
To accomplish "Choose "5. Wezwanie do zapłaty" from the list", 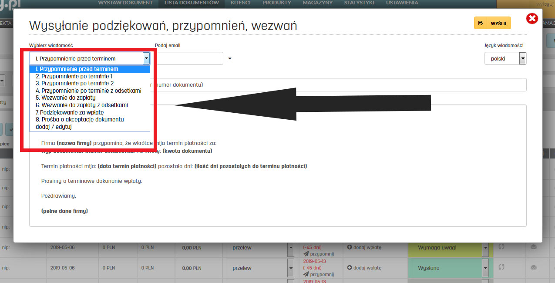I will tap(65, 98).
